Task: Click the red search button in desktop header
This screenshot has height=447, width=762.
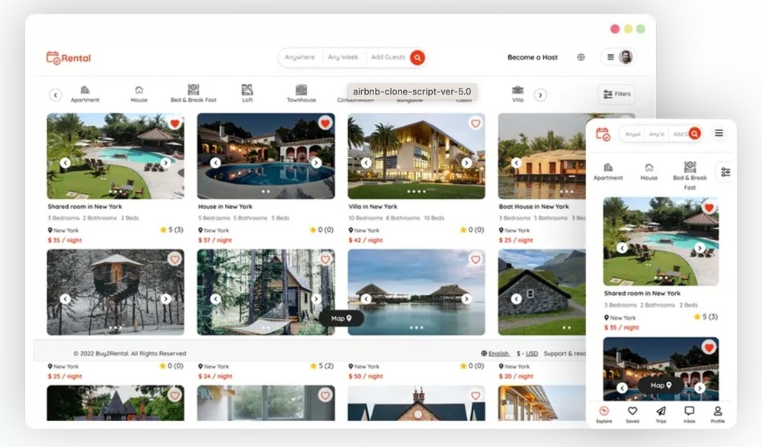Action: (x=417, y=57)
